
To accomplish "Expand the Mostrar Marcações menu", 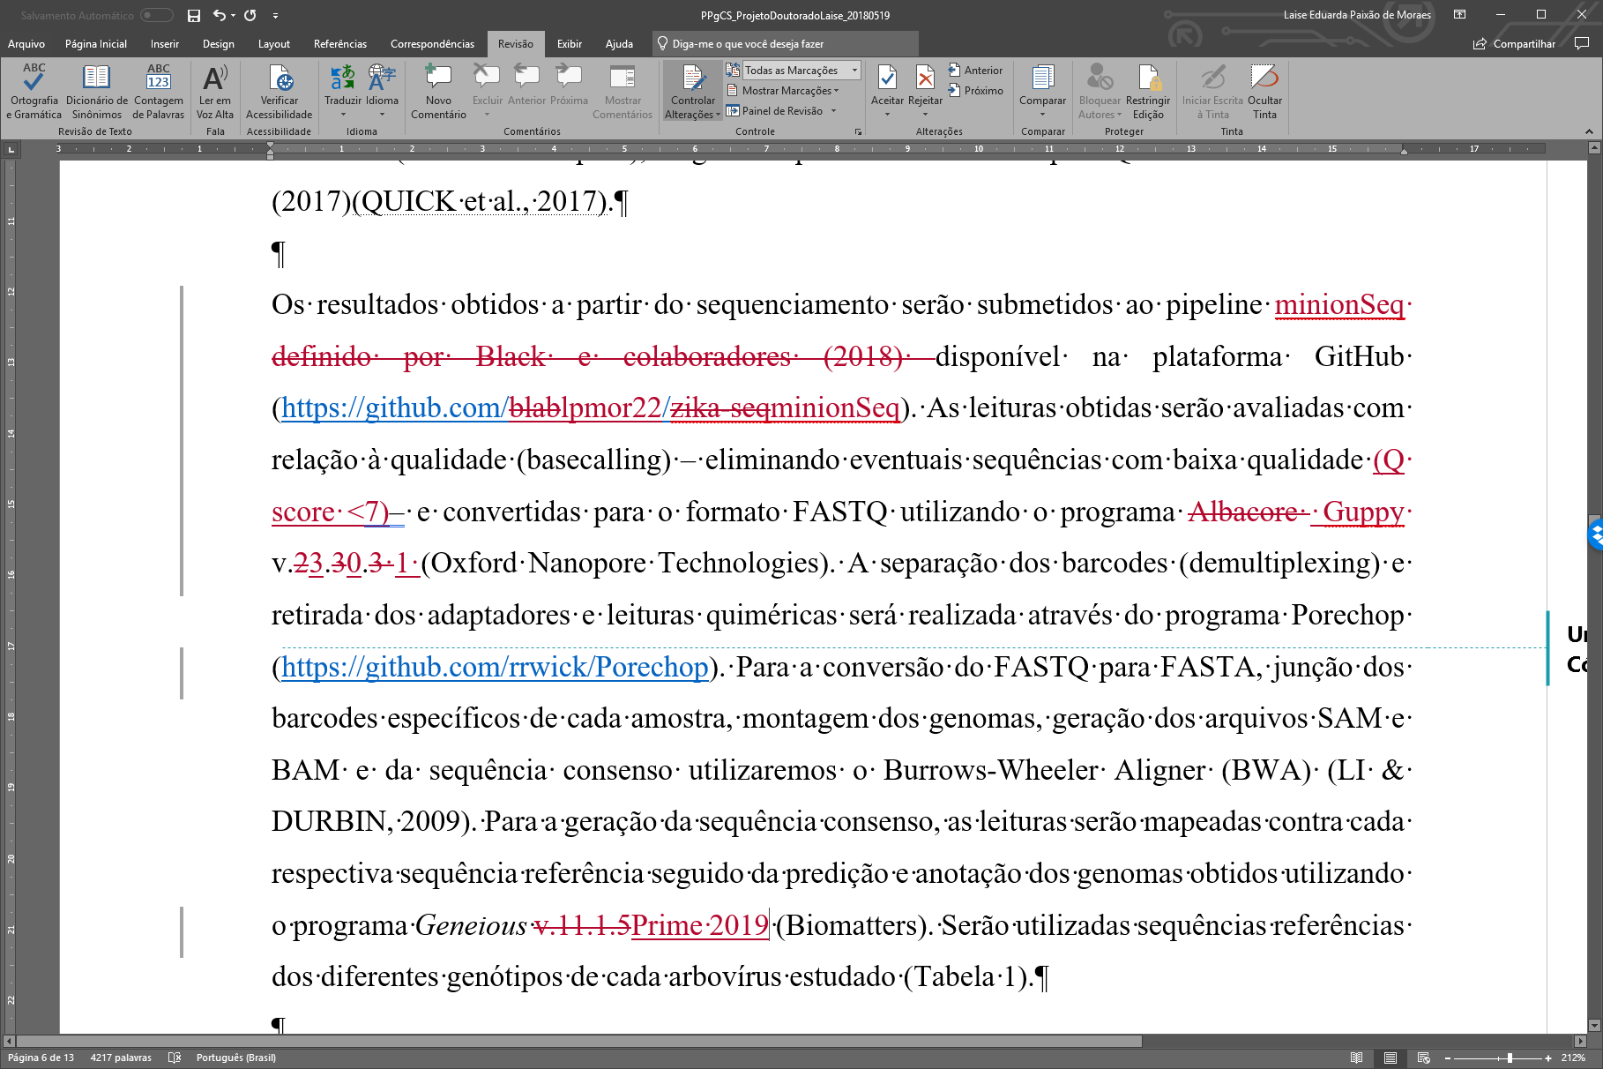I will (x=783, y=91).
